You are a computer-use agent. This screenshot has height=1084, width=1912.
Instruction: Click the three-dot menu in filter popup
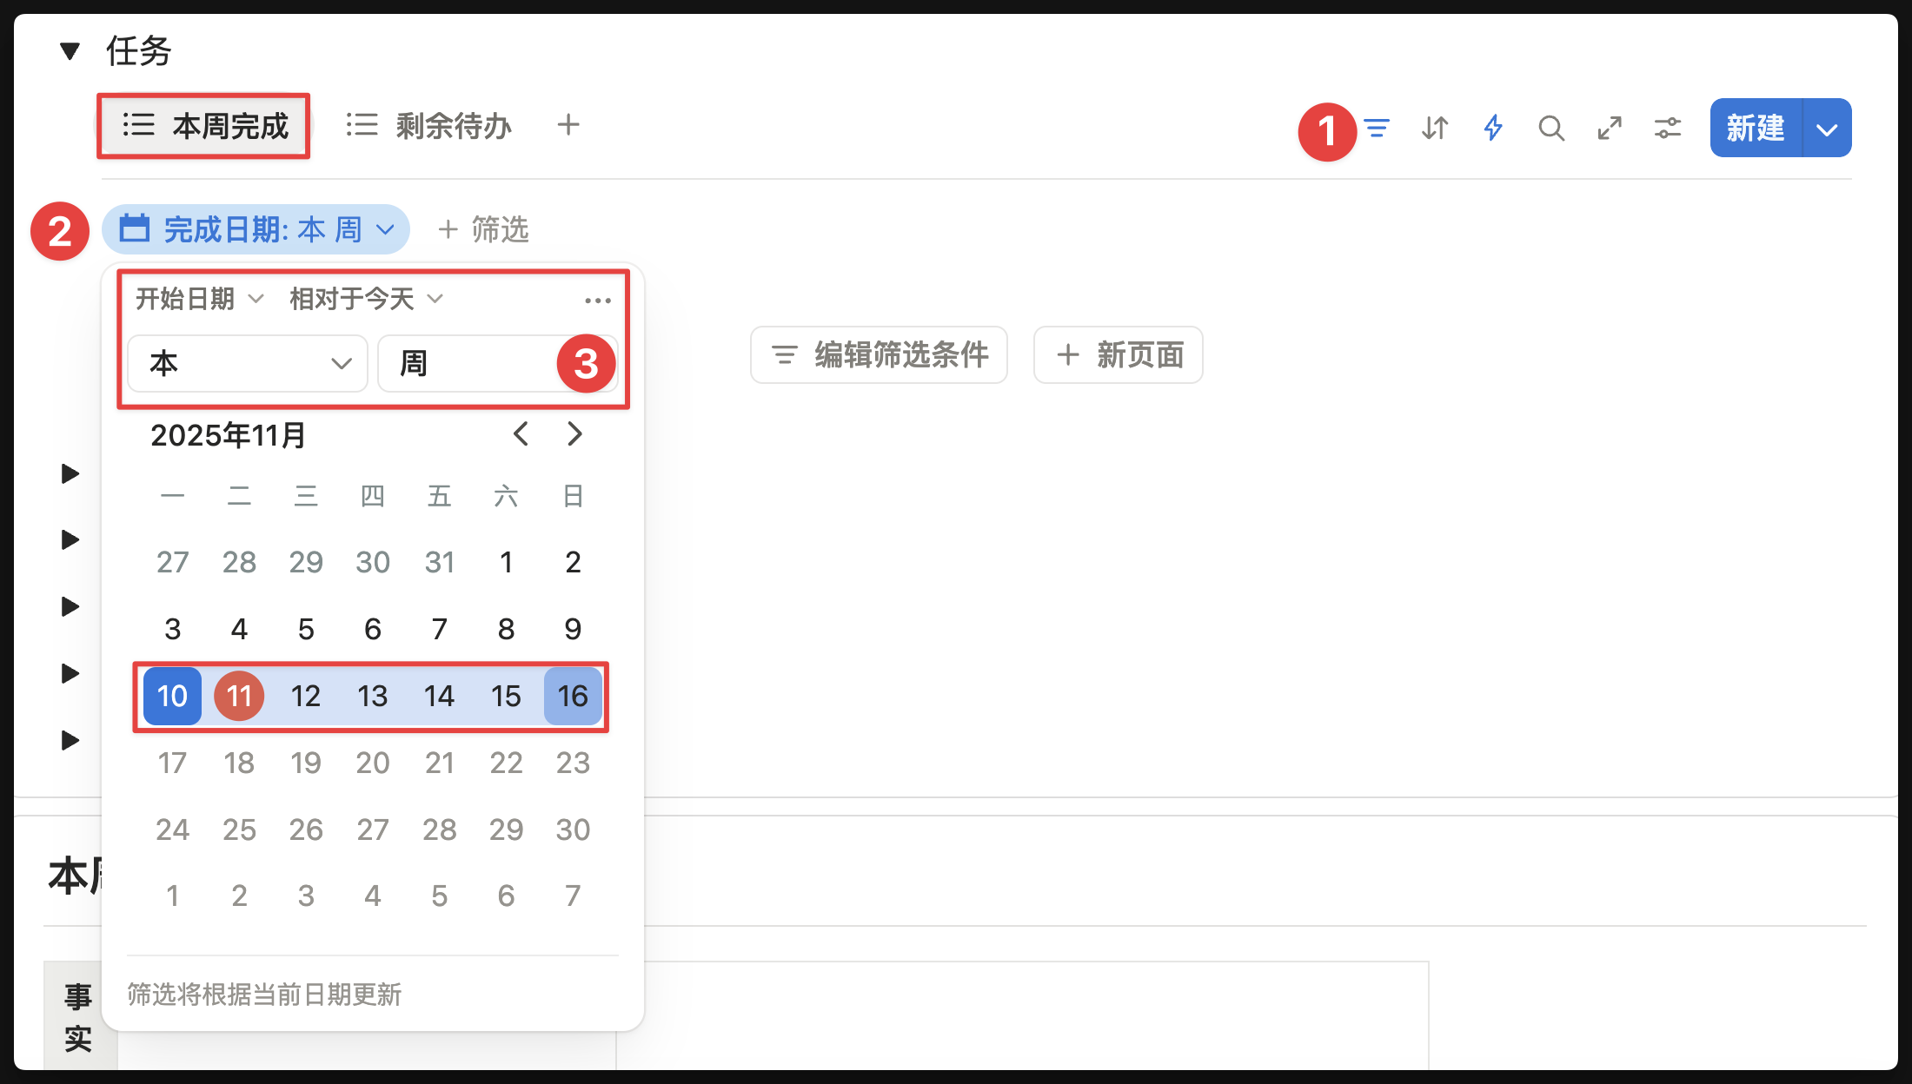click(597, 300)
